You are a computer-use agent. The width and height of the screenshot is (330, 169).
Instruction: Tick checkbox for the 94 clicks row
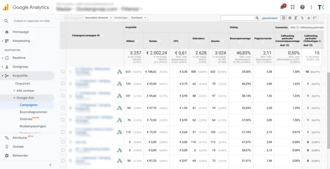pyautogui.click(x=63, y=108)
